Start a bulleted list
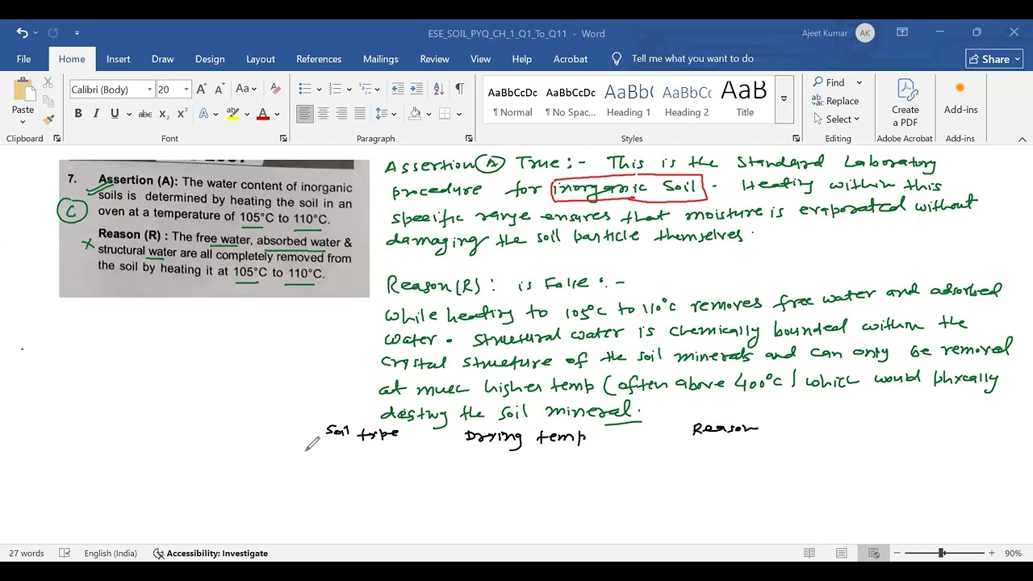 coord(304,89)
